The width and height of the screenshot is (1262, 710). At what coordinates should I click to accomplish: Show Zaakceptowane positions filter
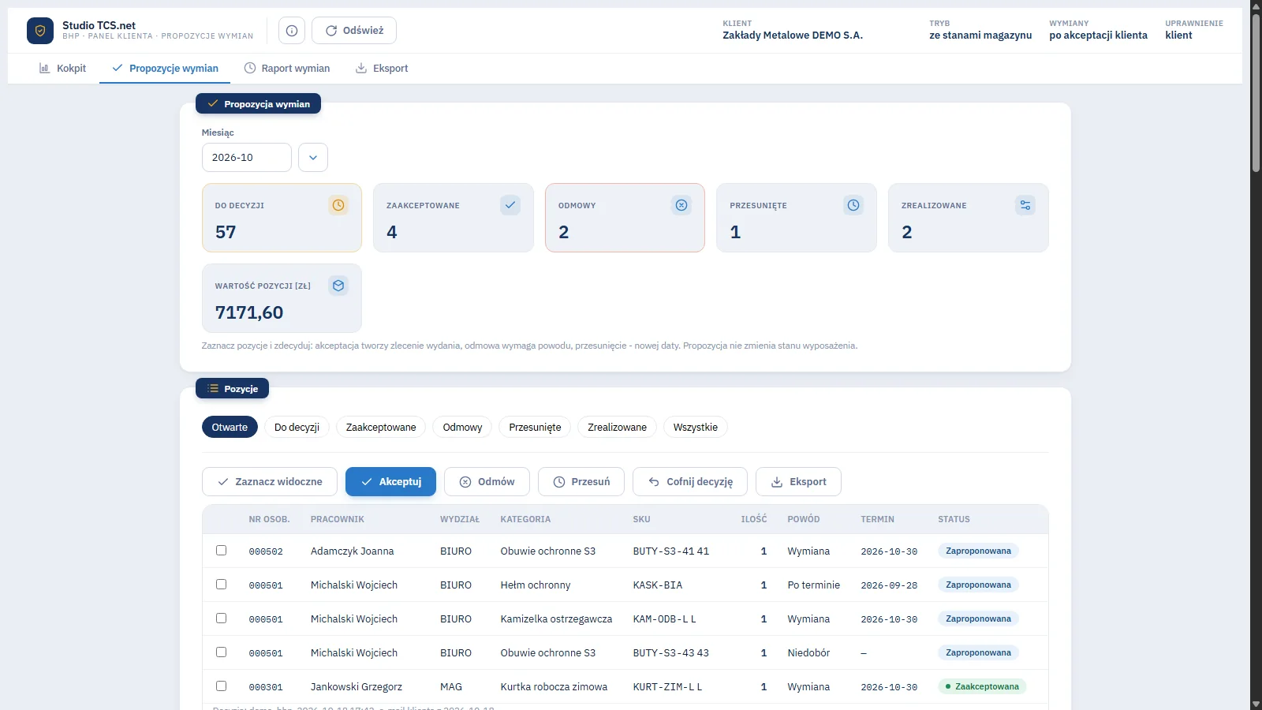(381, 427)
